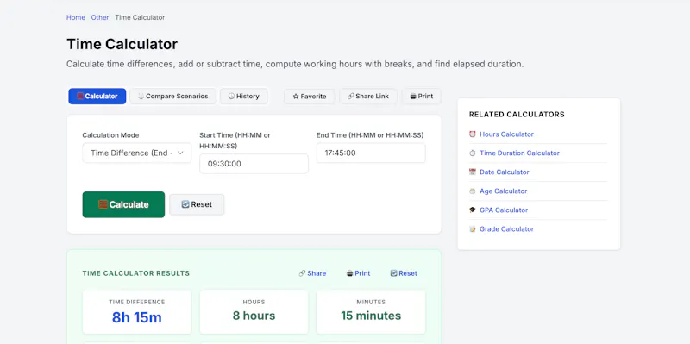
Task: Click the Start Time input field
Action: pos(254,164)
